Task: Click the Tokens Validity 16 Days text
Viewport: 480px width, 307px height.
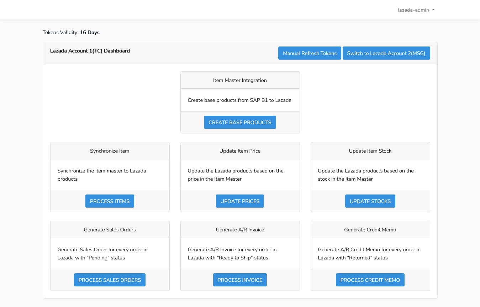Action: click(71, 32)
